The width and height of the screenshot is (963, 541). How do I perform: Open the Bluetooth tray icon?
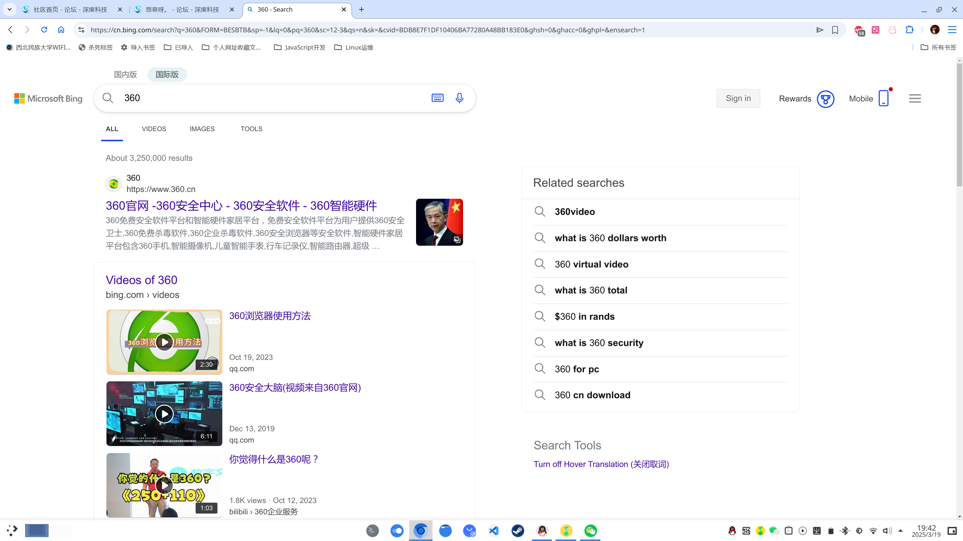click(845, 530)
